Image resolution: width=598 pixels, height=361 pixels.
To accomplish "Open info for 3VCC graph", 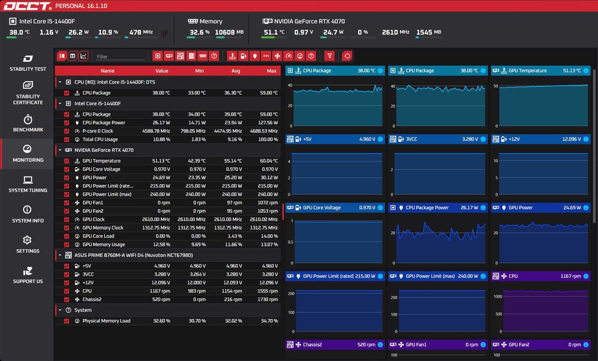I will point(483,139).
